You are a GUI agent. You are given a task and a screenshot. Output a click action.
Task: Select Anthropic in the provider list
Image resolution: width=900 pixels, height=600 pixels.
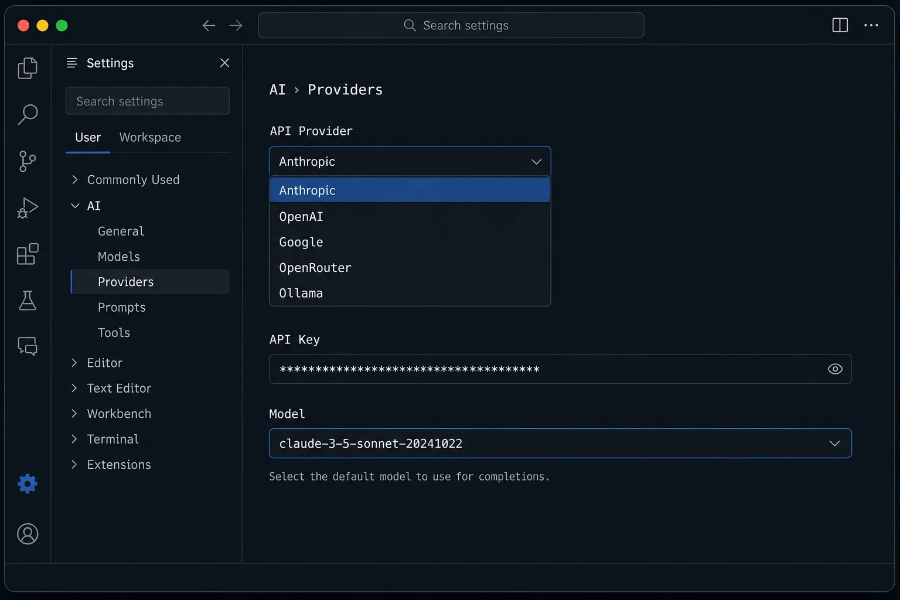tap(410, 190)
